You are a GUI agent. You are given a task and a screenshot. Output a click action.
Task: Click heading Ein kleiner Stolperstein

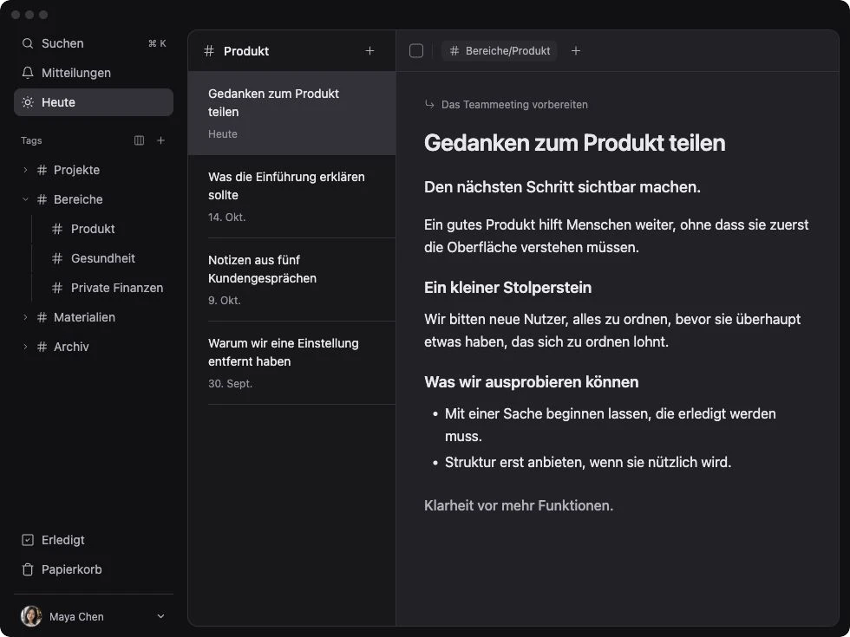507,288
